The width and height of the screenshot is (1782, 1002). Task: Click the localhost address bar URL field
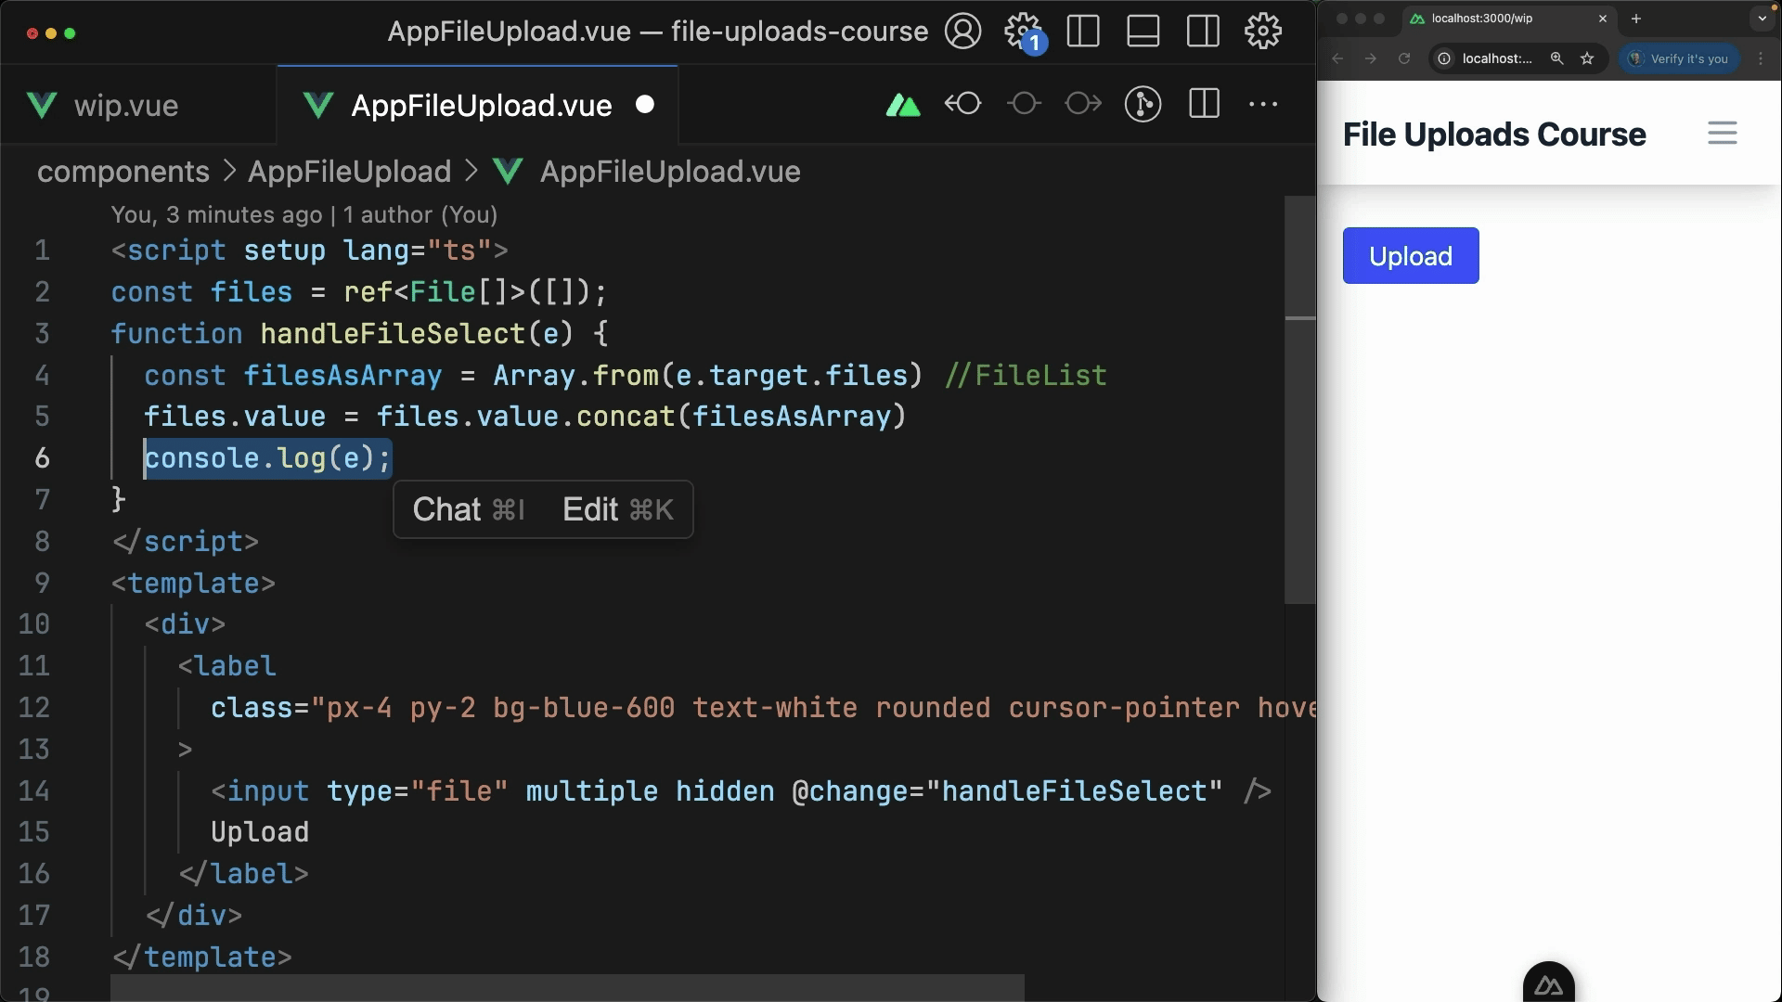(x=1497, y=58)
